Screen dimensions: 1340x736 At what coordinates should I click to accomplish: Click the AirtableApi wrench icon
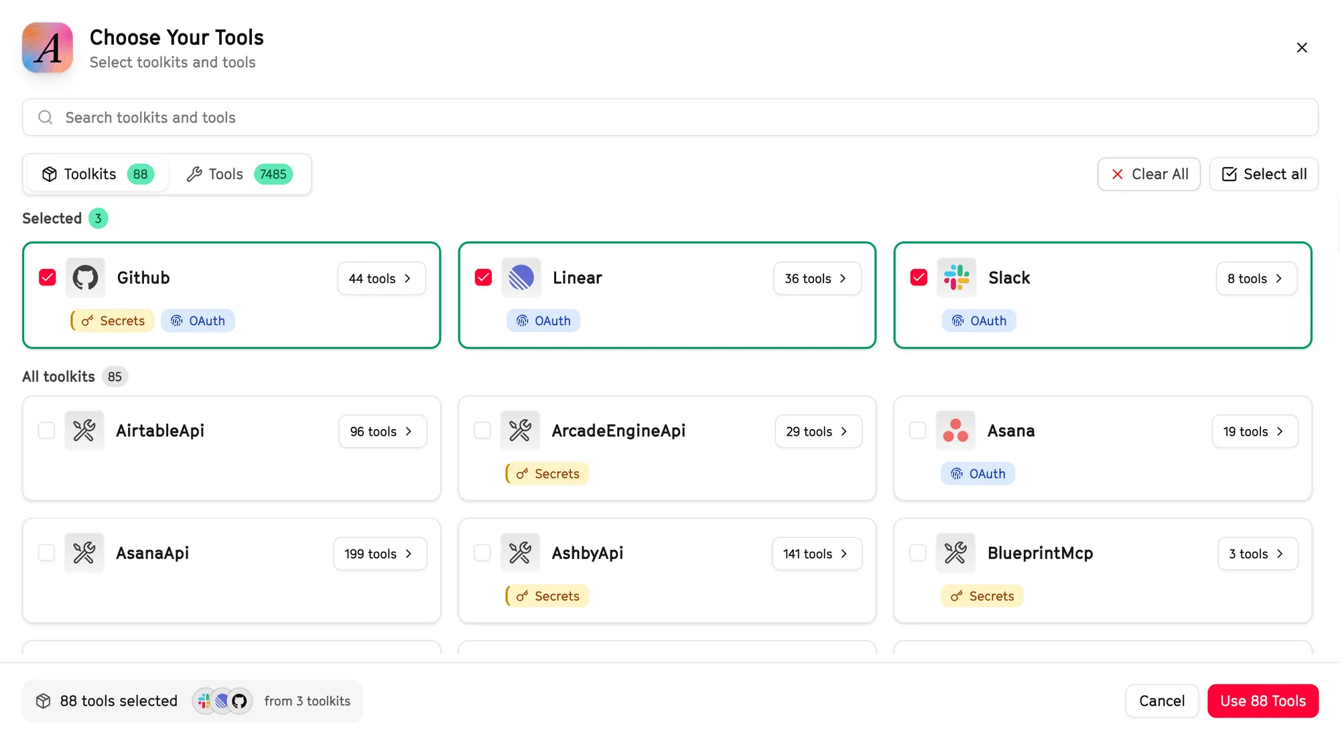(84, 430)
